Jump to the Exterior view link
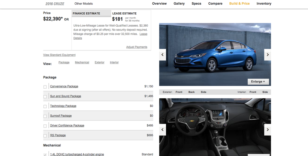 coord(99,62)
